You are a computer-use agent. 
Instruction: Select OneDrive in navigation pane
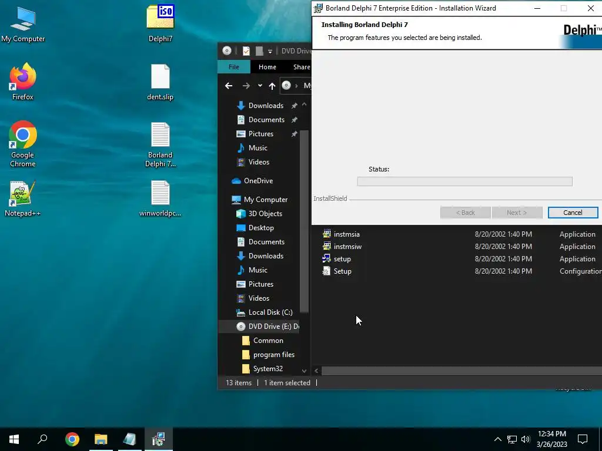pos(258,181)
